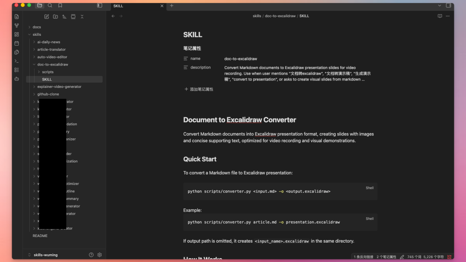Click the new folder icon
The height and width of the screenshot is (262, 466).
[55, 17]
